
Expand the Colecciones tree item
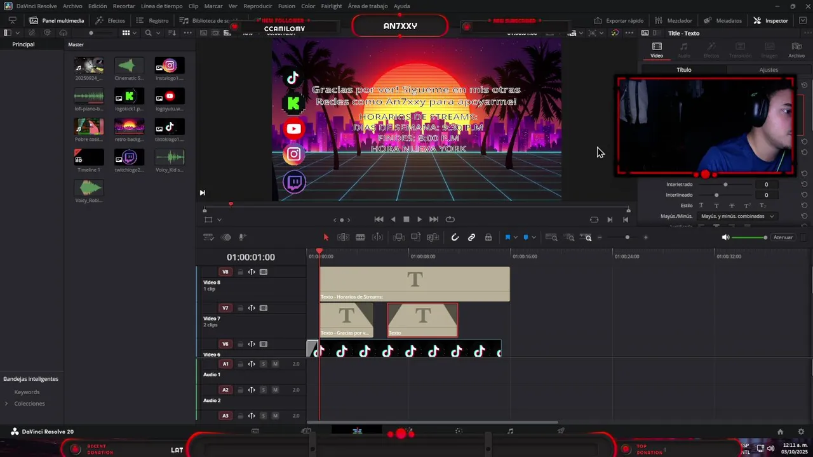(7, 404)
